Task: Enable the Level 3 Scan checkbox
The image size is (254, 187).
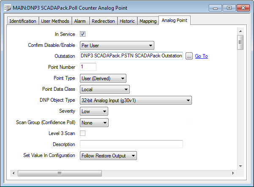Action: click(83, 133)
